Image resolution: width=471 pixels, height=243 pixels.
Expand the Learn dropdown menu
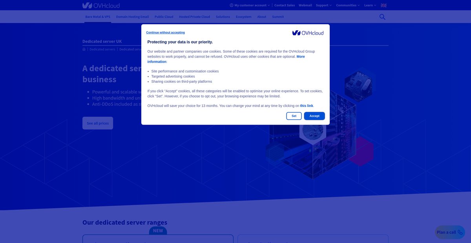point(370,5)
